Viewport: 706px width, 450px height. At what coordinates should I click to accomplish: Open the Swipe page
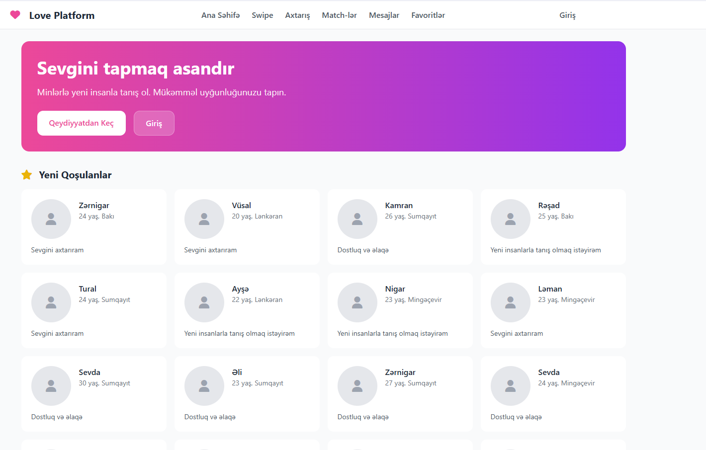(263, 15)
